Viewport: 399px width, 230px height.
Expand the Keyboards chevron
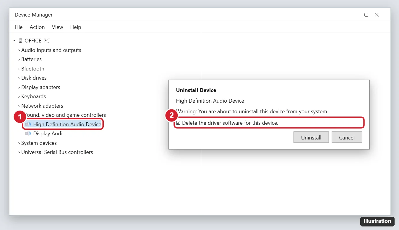pyautogui.click(x=19, y=96)
